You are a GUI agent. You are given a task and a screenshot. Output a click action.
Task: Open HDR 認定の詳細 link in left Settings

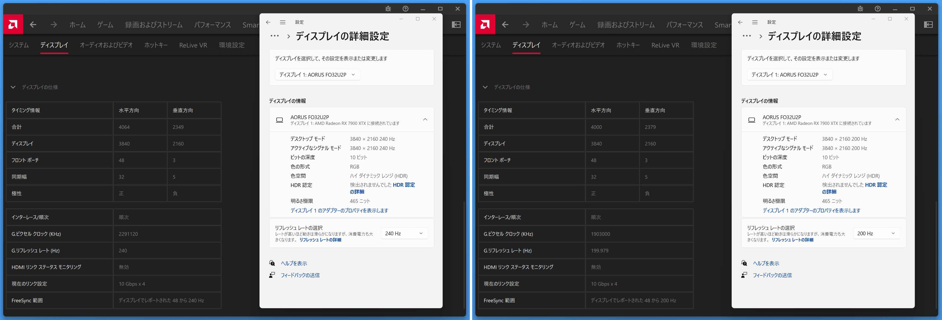click(382, 188)
